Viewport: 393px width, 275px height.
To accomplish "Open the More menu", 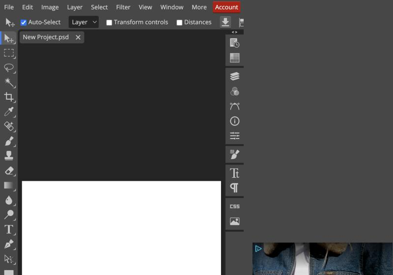I will [199, 7].
